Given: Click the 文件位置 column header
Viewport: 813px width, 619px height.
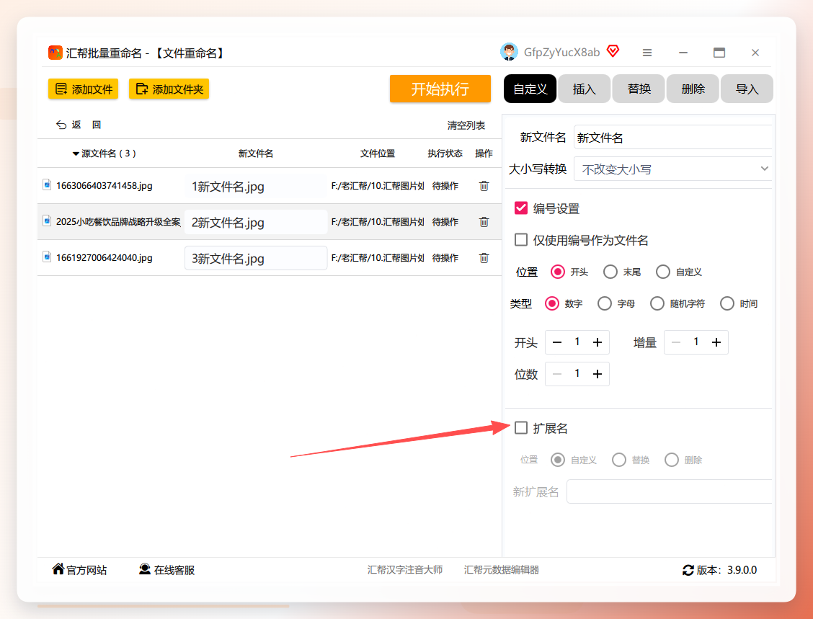Looking at the screenshot, I should (x=378, y=153).
